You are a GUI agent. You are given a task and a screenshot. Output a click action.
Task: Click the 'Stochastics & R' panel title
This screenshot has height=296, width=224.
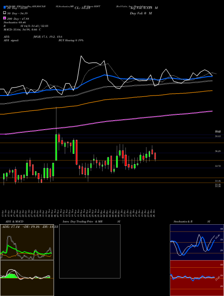183,222
